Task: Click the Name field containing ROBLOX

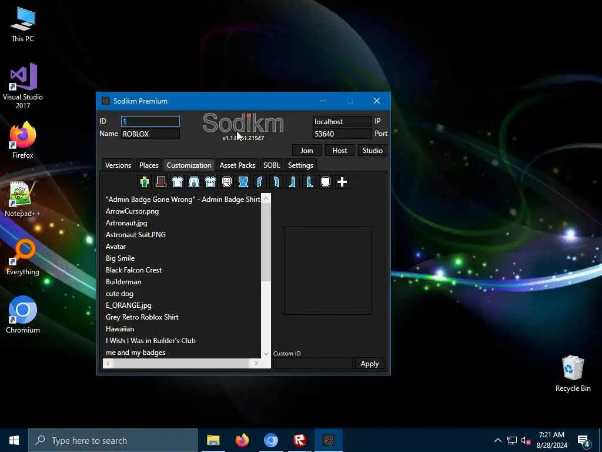Action: pyautogui.click(x=150, y=134)
